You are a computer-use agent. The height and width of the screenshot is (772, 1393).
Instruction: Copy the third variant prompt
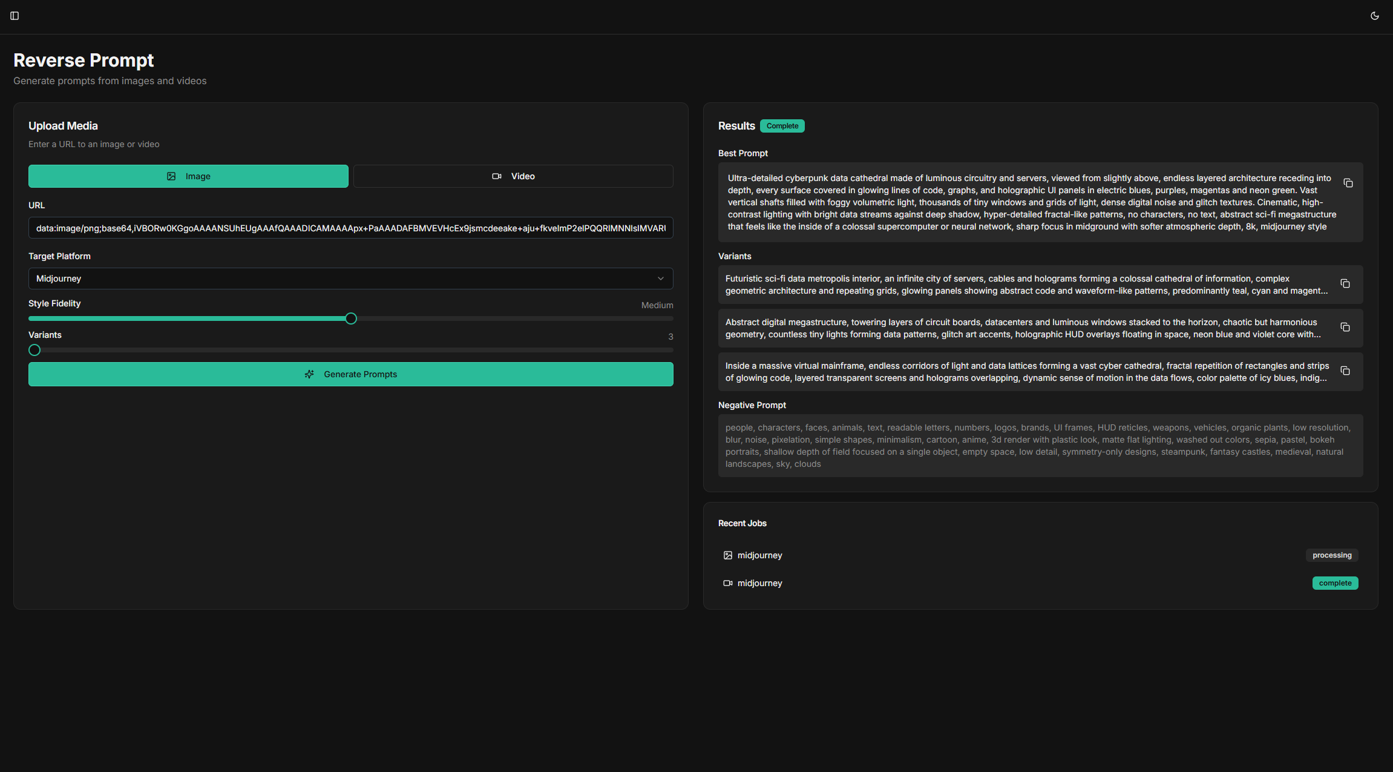[x=1345, y=371]
